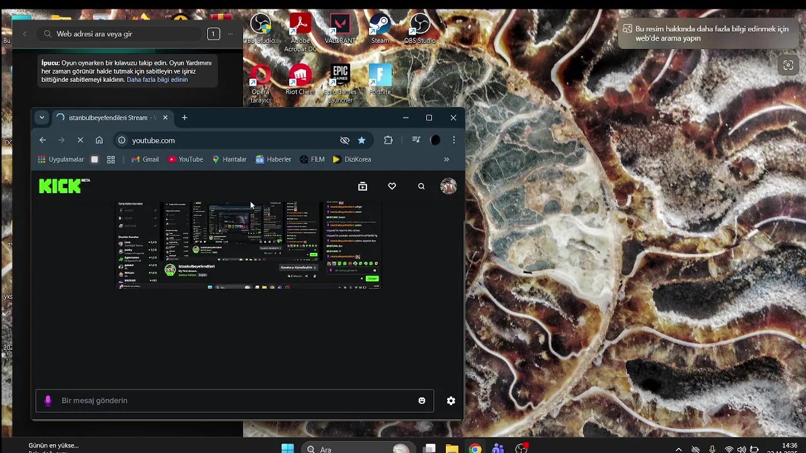
Task: Toggle the bookmark star for this page
Action: [361, 140]
